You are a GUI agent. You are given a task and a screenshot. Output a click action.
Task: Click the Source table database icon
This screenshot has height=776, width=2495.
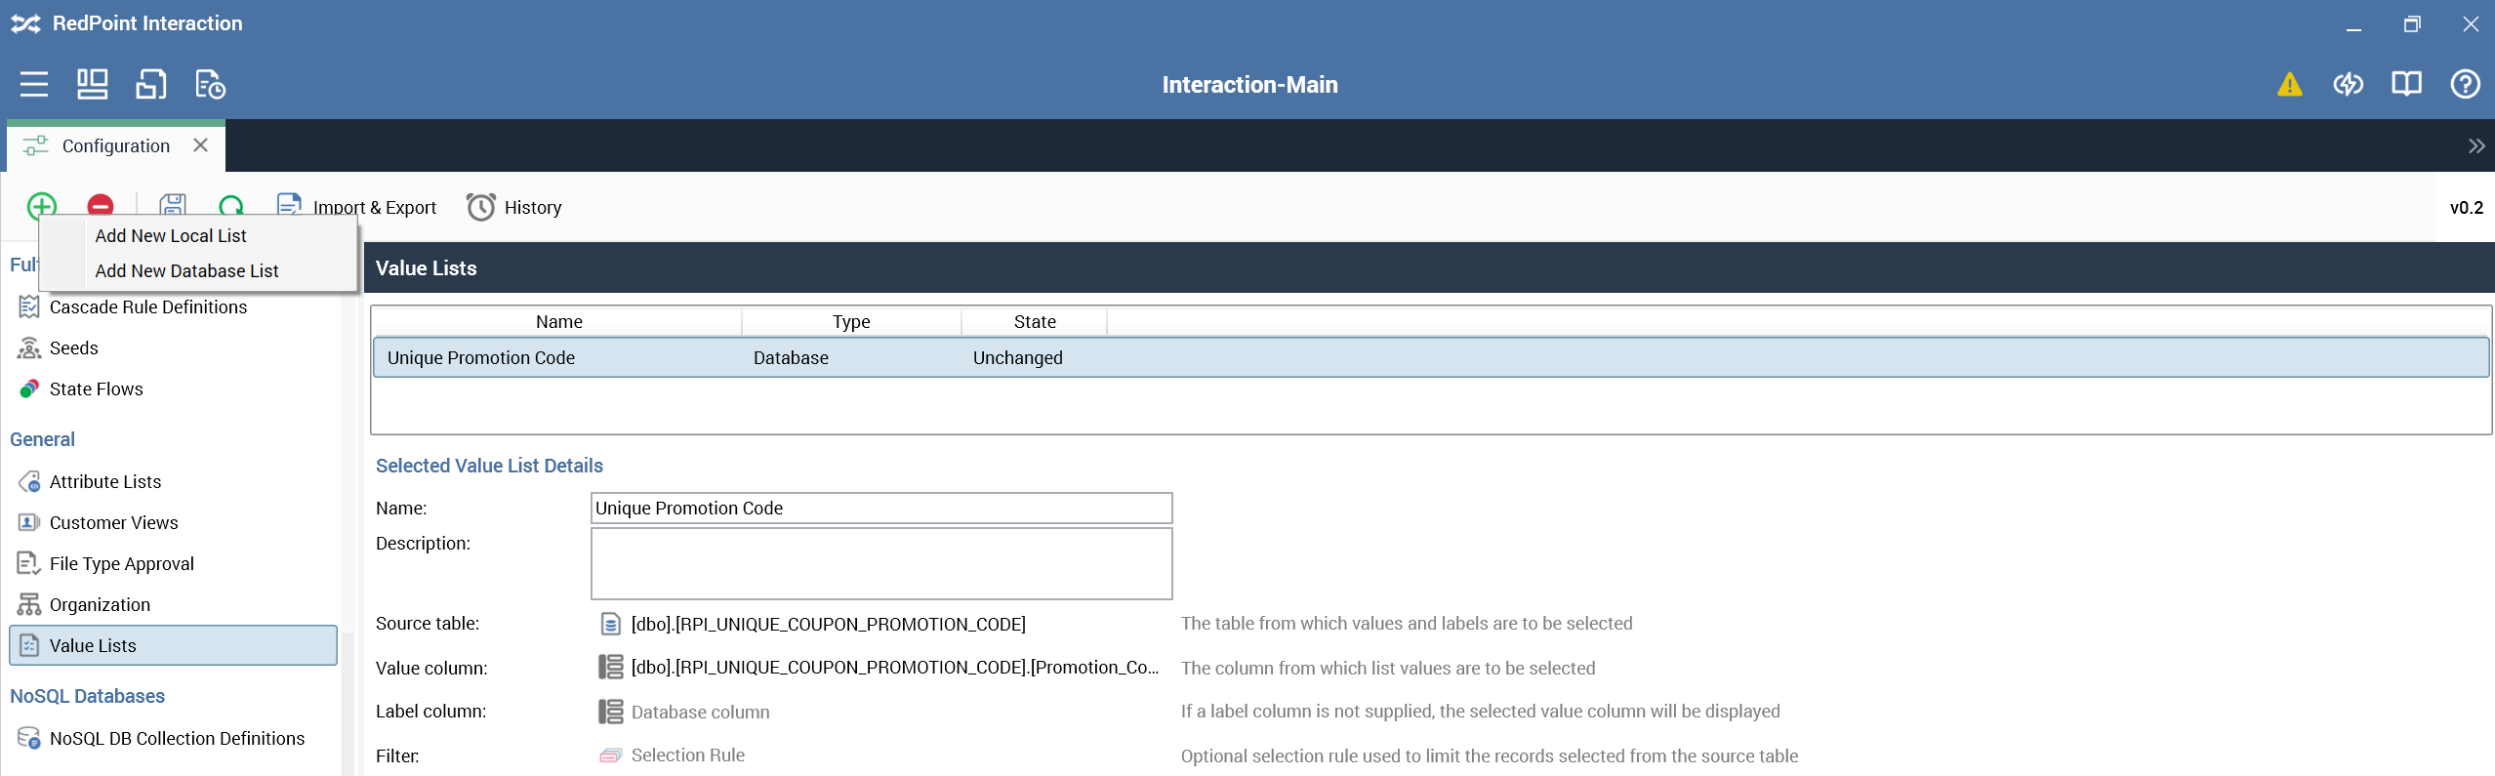610,625
